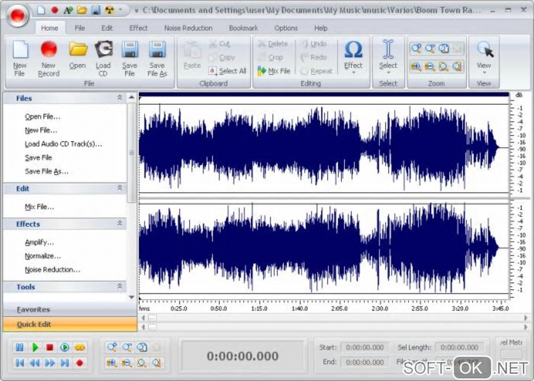Click the Mix File ribbon button
Image resolution: width=534 pixels, height=381 pixels.
click(274, 71)
